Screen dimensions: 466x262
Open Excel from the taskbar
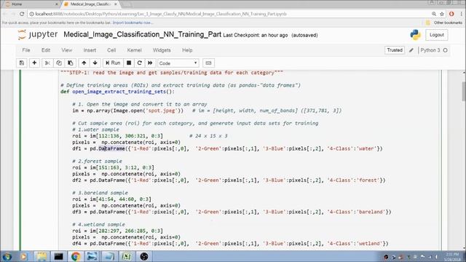point(127,256)
